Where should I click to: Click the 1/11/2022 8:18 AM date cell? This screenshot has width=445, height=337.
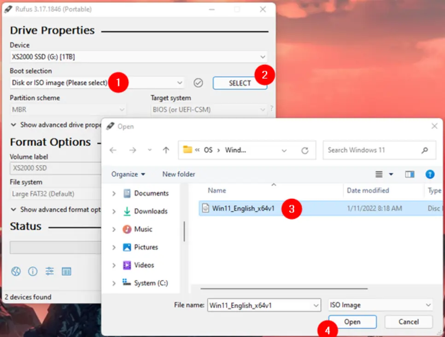click(x=375, y=209)
